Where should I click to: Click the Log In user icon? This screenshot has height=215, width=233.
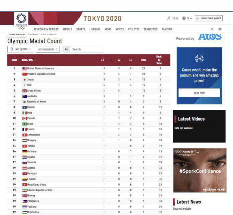coord(169,18)
